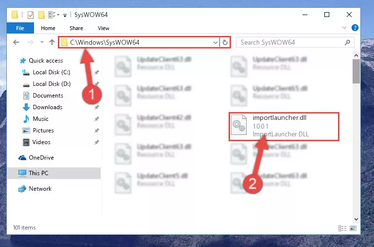374x247 pixels.
Task: Click the Documents page icon
Action: pos(26,96)
